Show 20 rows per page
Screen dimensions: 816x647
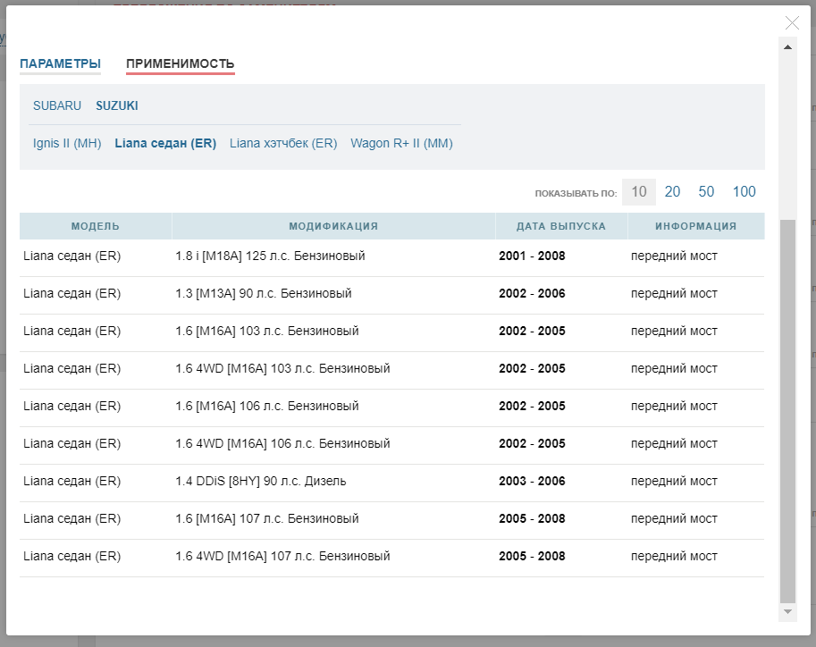pos(672,191)
